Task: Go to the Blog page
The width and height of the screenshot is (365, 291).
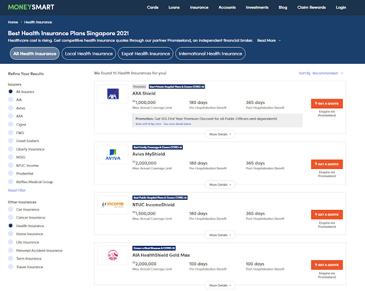Action: (283, 7)
